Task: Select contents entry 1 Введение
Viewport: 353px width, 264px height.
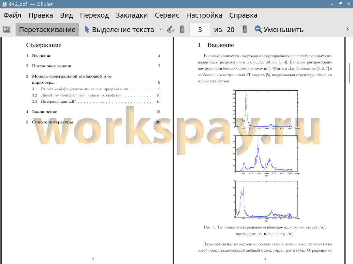Action: tap(93, 56)
